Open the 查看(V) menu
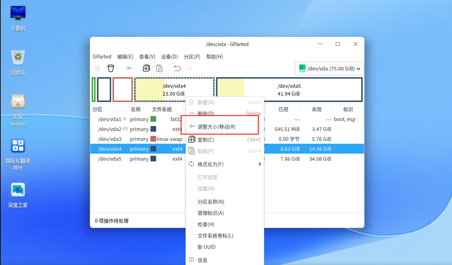This screenshot has width=452, height=265. [147, 57]
